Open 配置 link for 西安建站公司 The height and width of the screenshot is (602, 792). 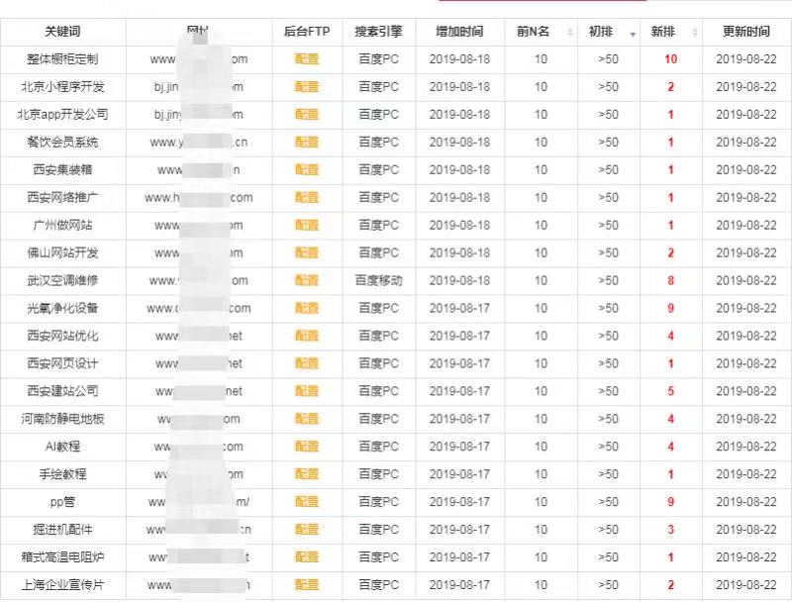[307, 391]
